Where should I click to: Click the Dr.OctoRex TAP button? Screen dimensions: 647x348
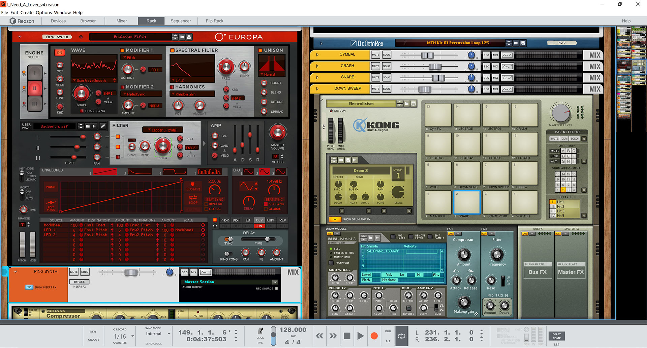point(562,43)
